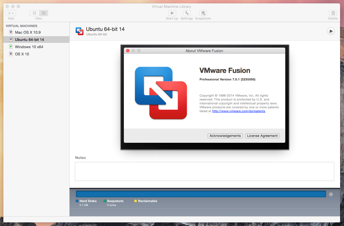
Task: Open the Acknowledgements button
Action: 225,136
